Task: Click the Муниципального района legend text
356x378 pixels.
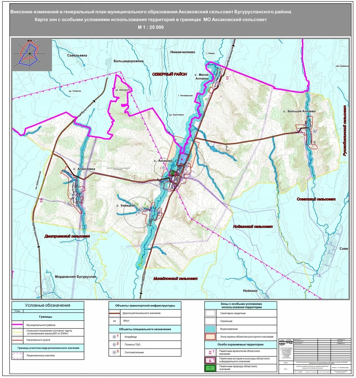Action: click(41, 325)
